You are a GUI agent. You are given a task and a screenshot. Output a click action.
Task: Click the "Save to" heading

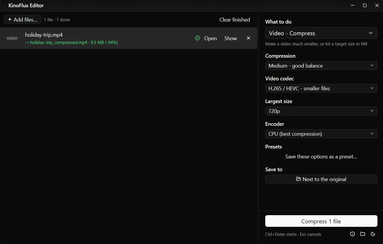274,169
